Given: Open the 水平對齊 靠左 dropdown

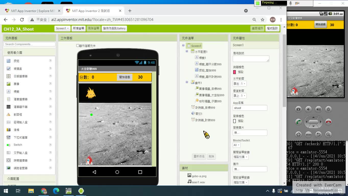Looking at the screenshot, I should tap(240, 84).
